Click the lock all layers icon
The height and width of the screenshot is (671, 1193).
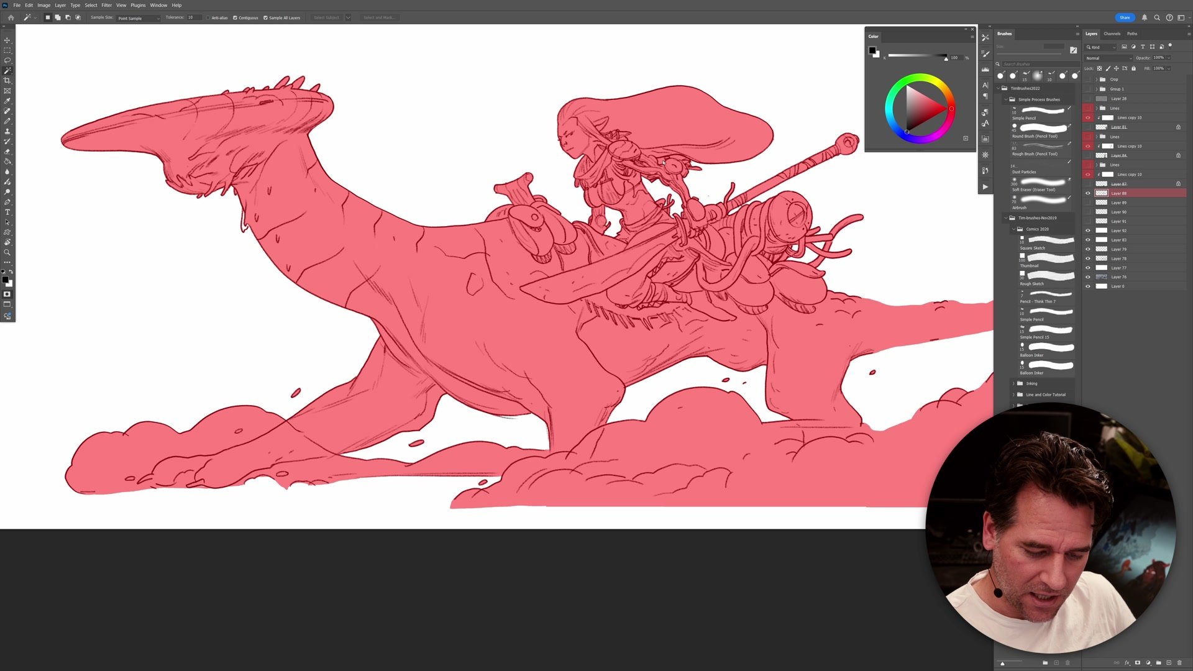pyautogui.click(x=1133, y=68)
